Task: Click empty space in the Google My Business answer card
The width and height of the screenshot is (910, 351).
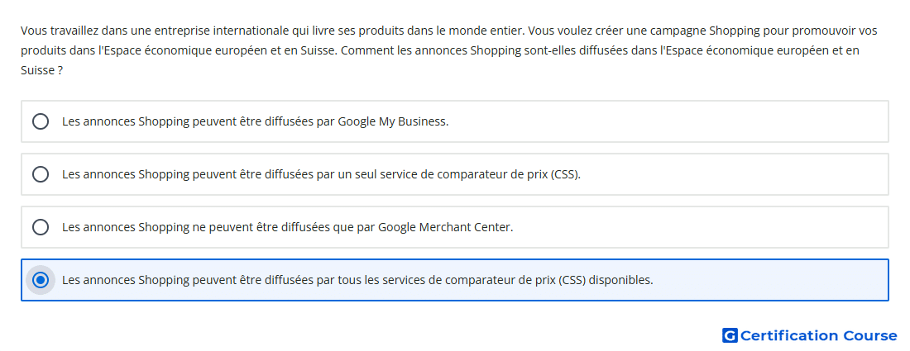Action: point(668,121)
